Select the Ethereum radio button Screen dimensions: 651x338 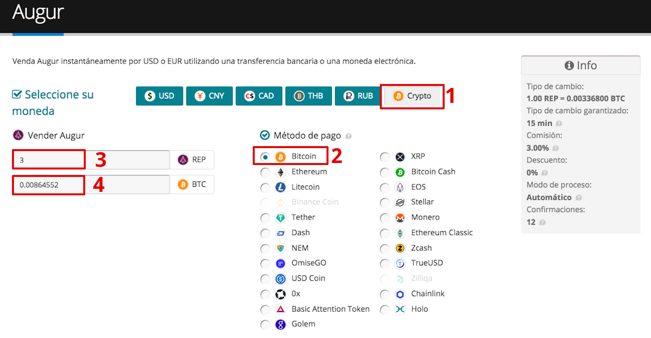265,172
